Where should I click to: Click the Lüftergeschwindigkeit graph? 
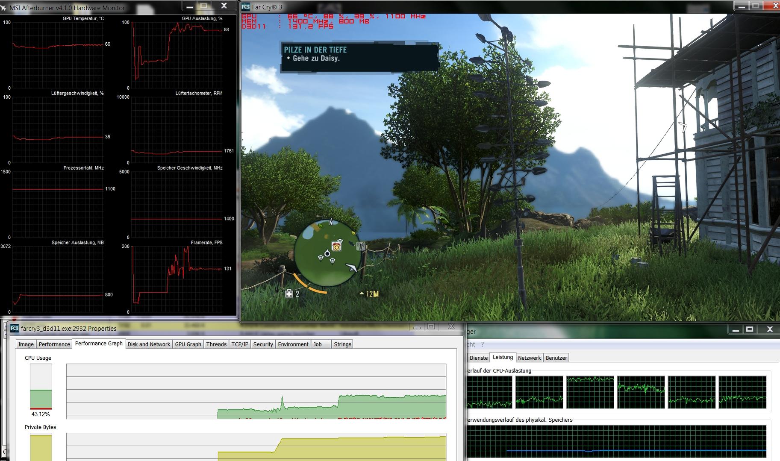click(58, 130)
